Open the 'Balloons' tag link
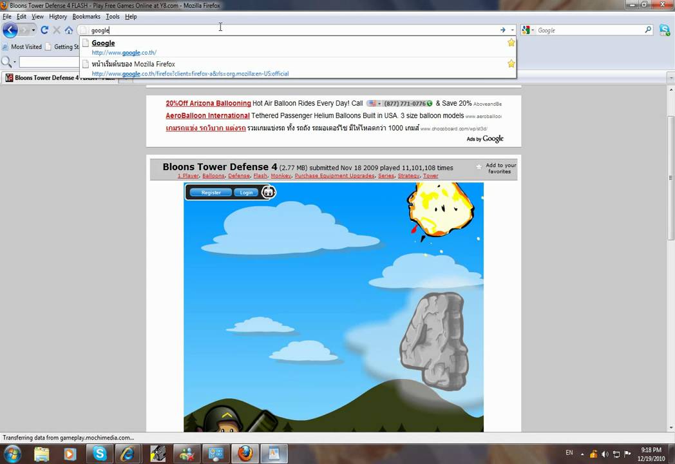This screenshot has width=675, height=464. click(x=214, y=176)
